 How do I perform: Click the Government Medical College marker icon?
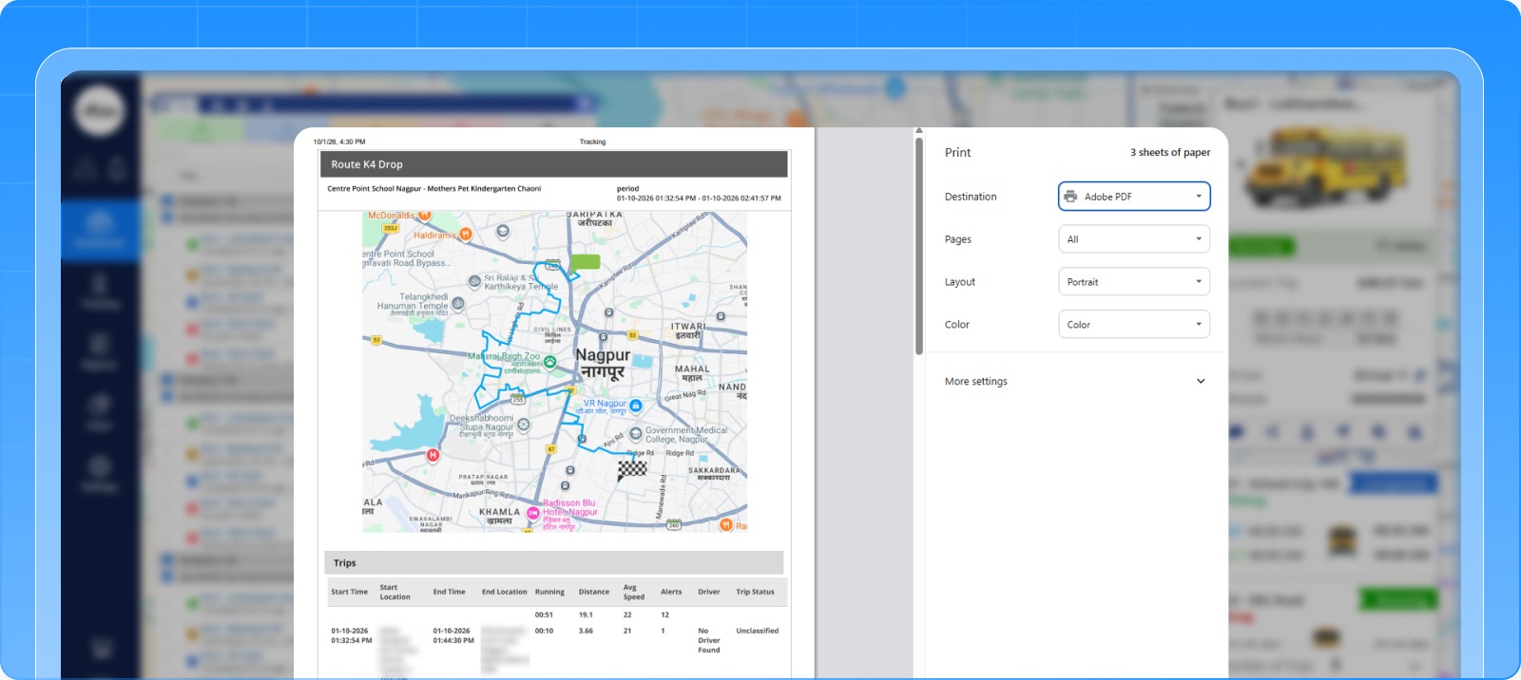pos(636,434)
